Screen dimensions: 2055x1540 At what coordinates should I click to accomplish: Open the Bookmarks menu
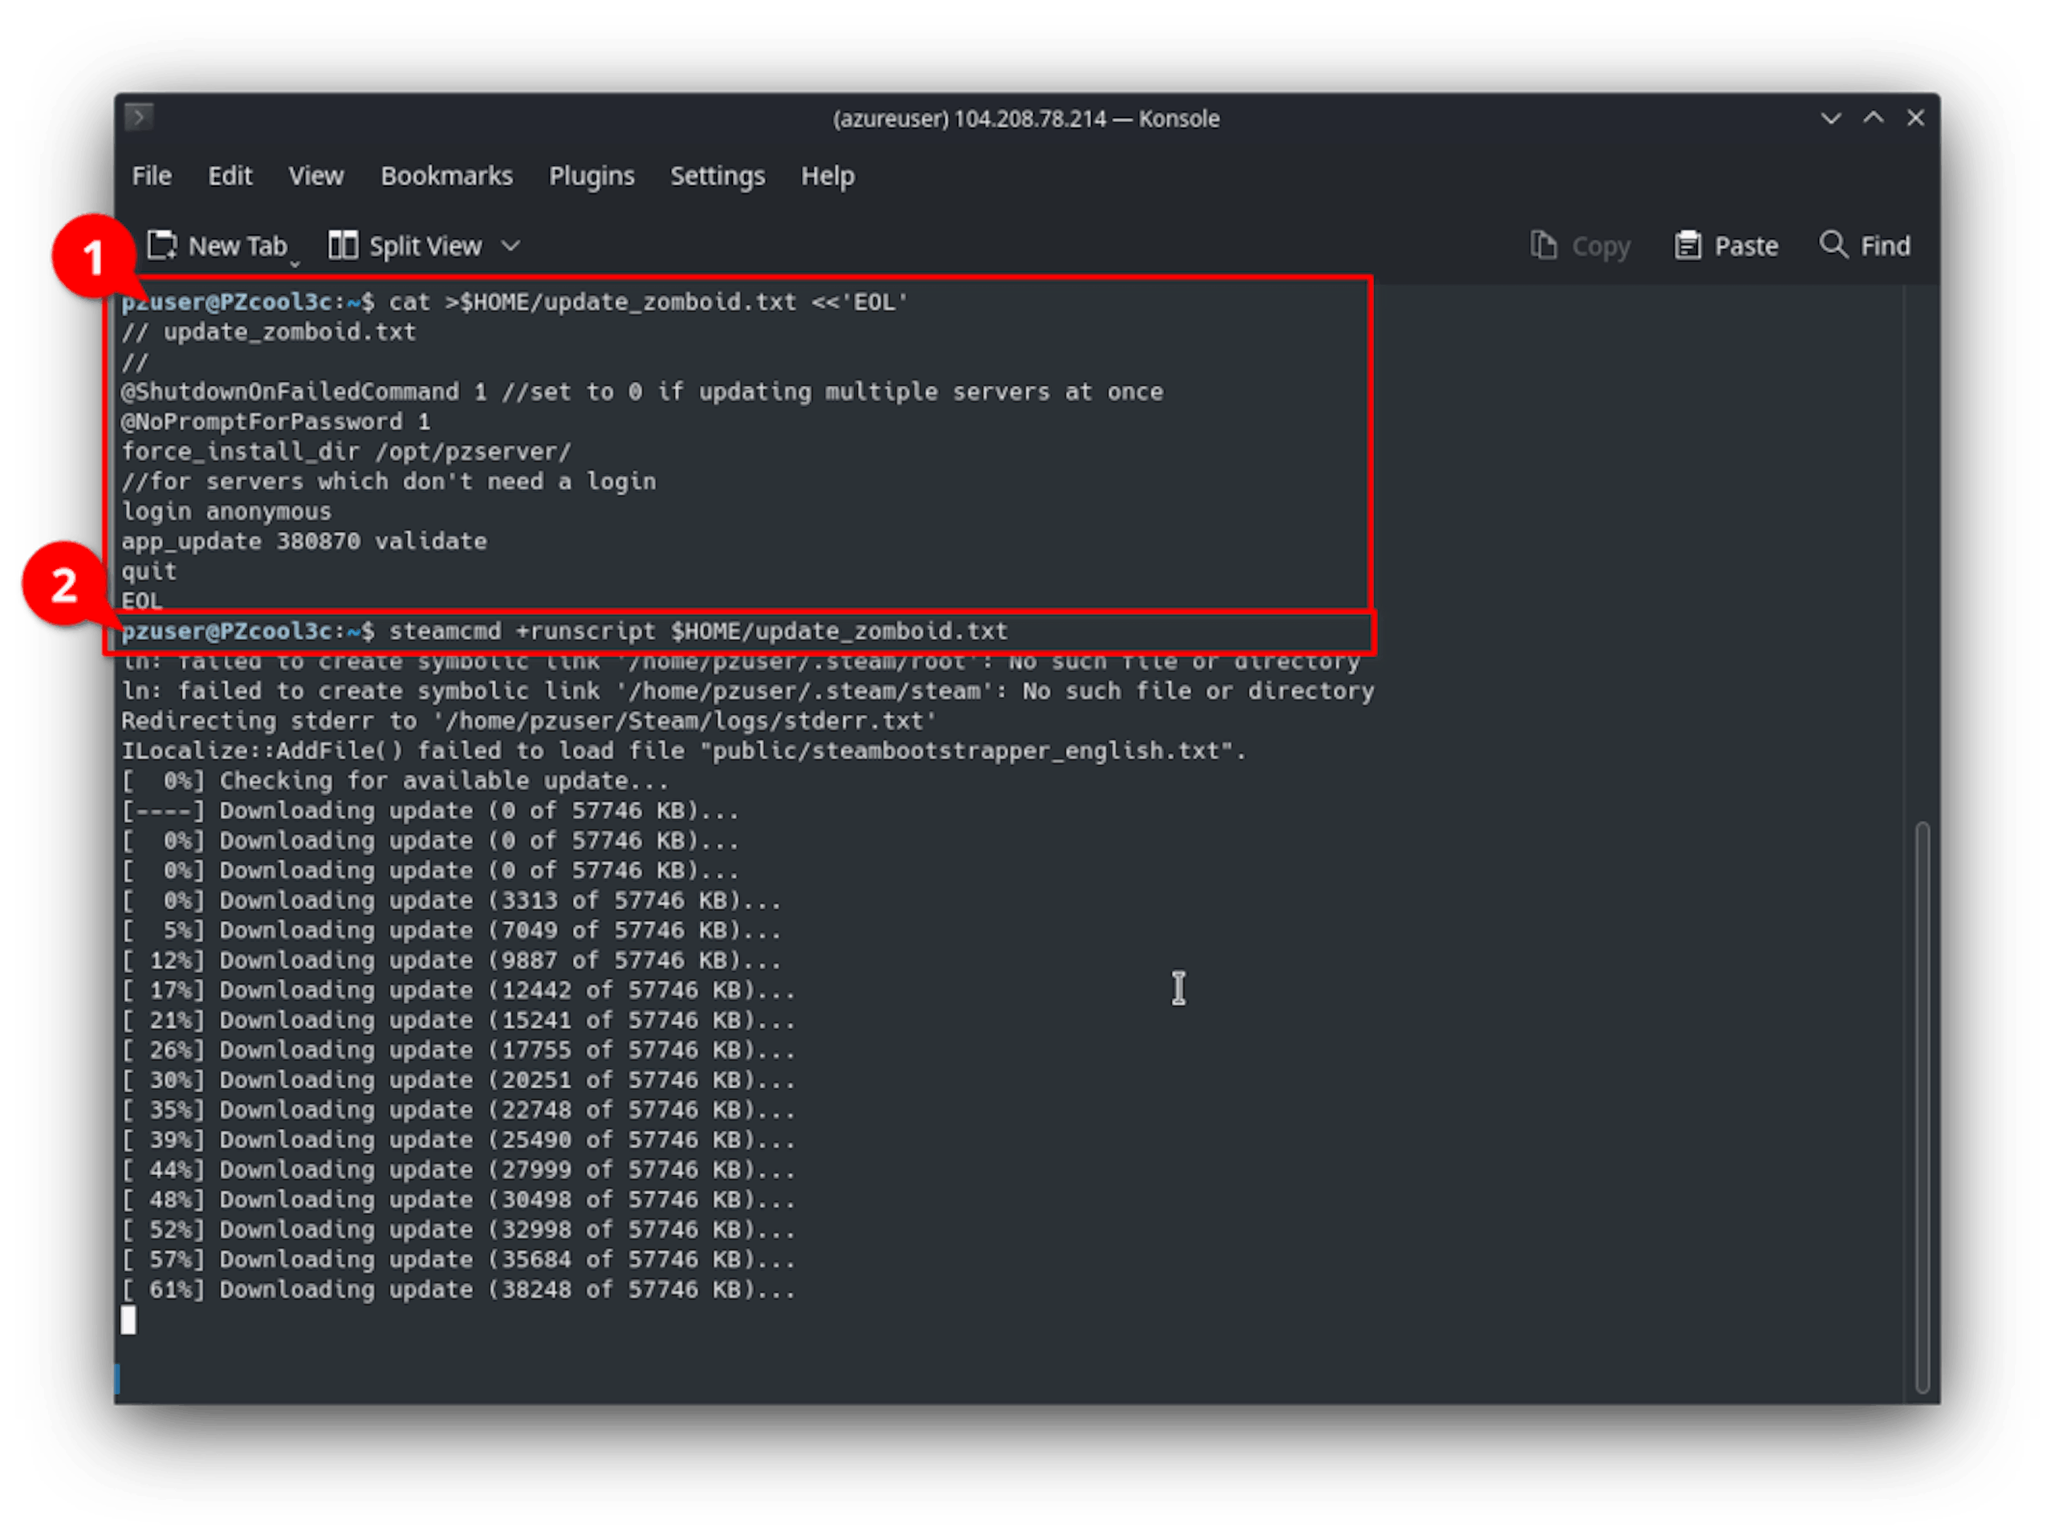click(447, 176)
